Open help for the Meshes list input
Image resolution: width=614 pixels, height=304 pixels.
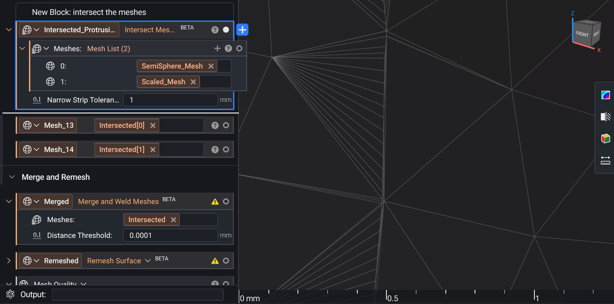228,48
